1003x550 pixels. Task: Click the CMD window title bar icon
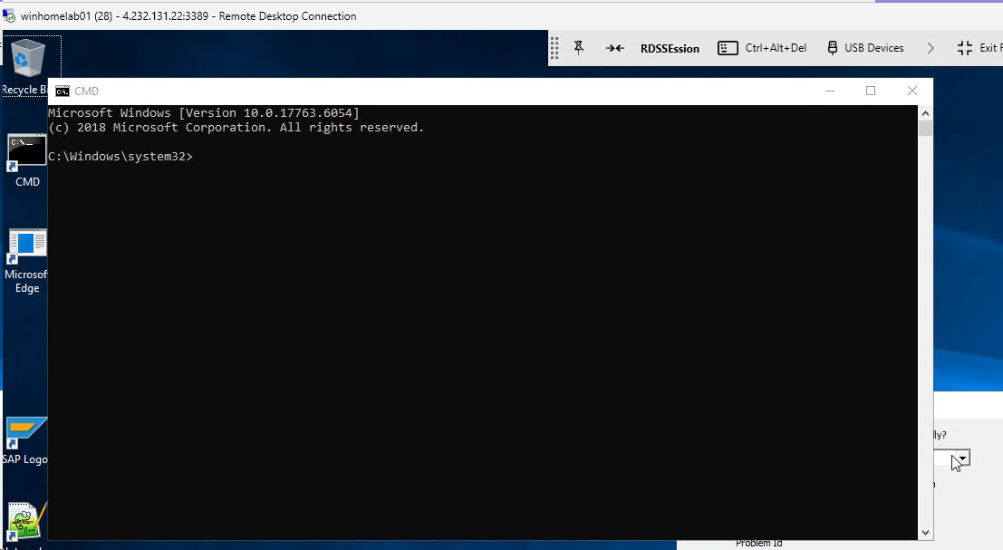[62, 92]
